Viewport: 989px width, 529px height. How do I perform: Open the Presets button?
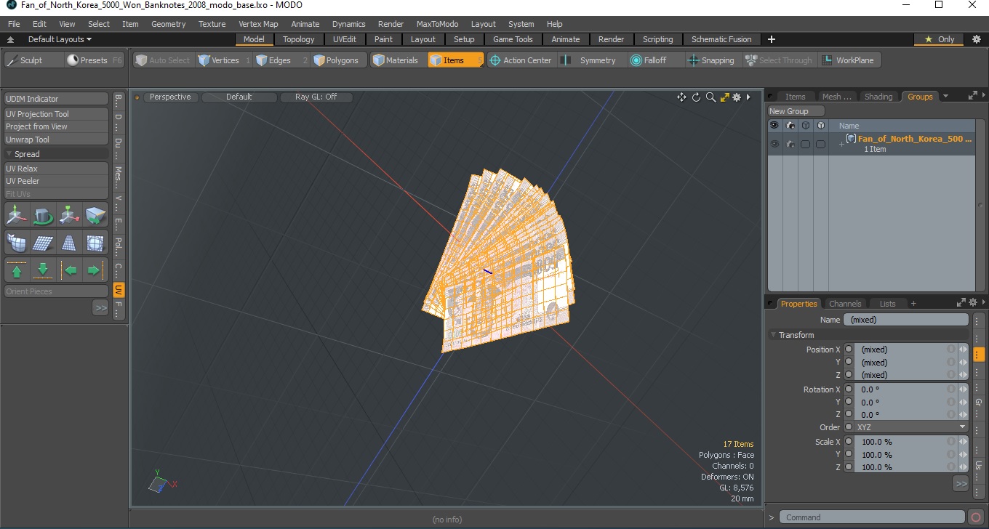[x=94, y=60]
